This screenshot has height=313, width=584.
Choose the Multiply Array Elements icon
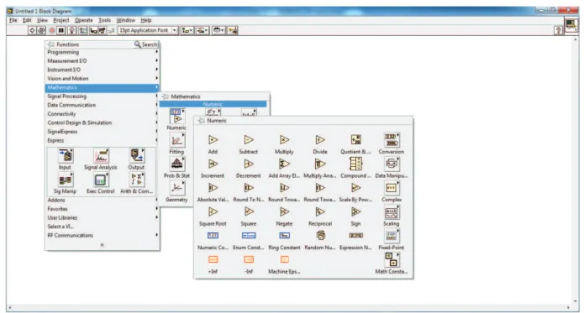pyautogui.click(x=320, y=164)
